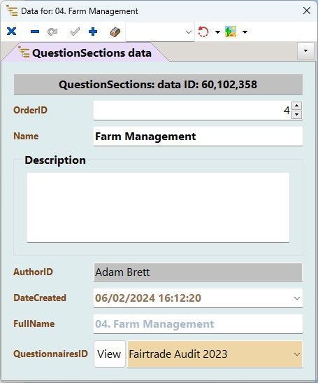Click the grey redo arrow icon
This screenshot has width=318, height=383.
pos(52,32)
